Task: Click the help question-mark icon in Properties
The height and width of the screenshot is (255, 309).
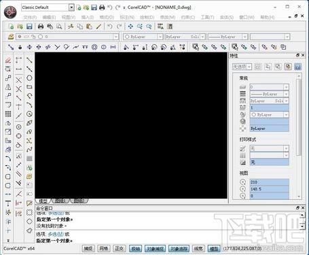Action: pos(297,67)
